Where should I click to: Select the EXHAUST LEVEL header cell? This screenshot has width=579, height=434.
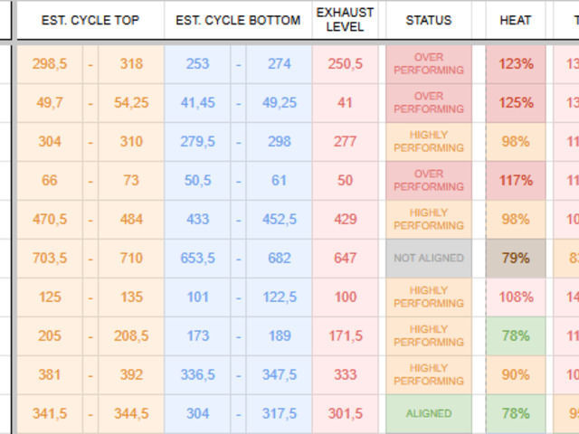click(345, 20)
